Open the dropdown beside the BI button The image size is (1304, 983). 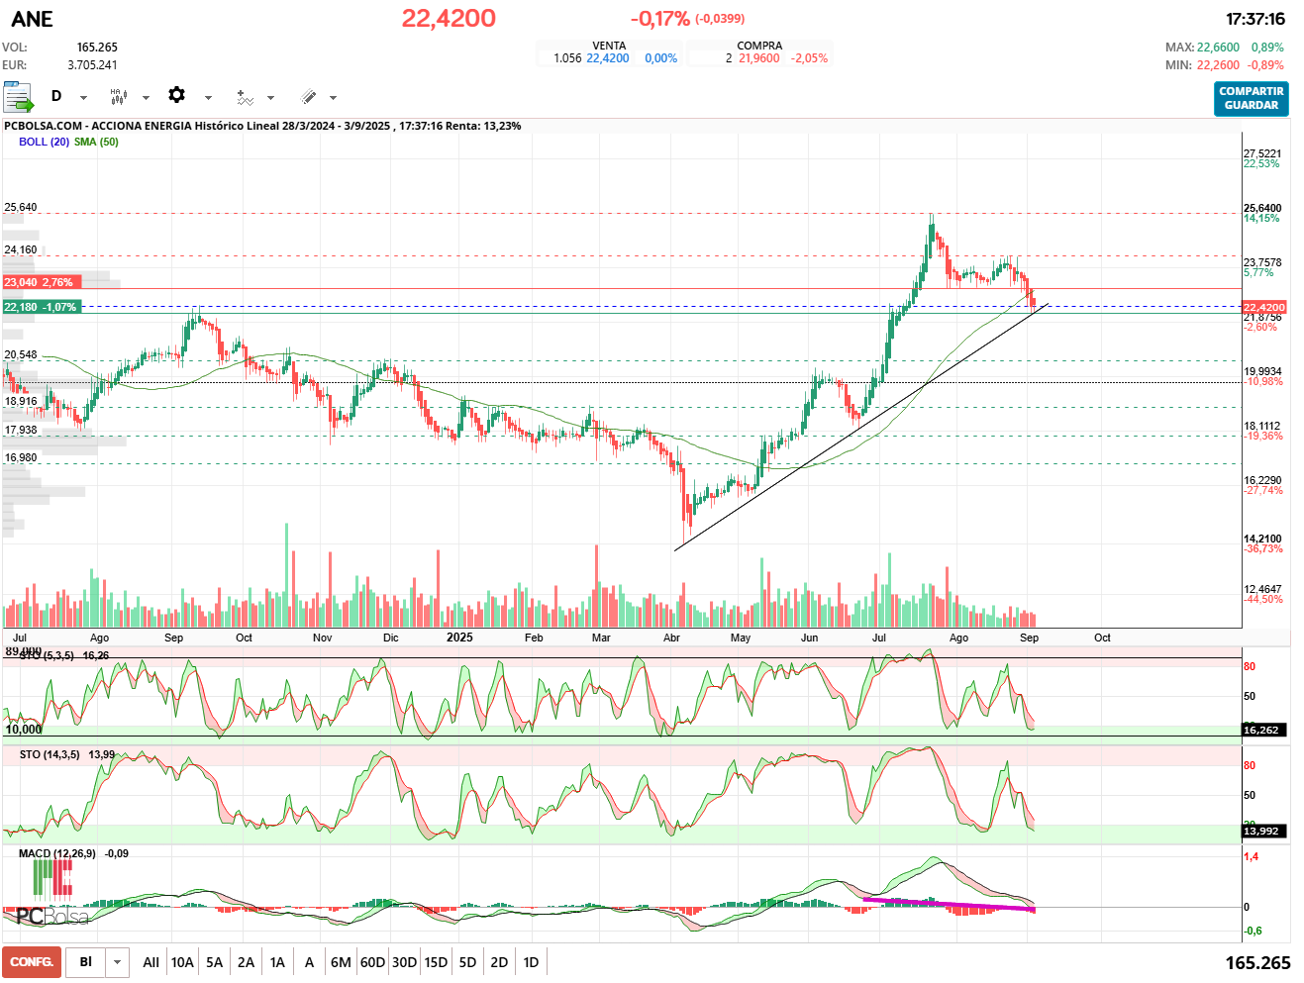tap(118, 962)
